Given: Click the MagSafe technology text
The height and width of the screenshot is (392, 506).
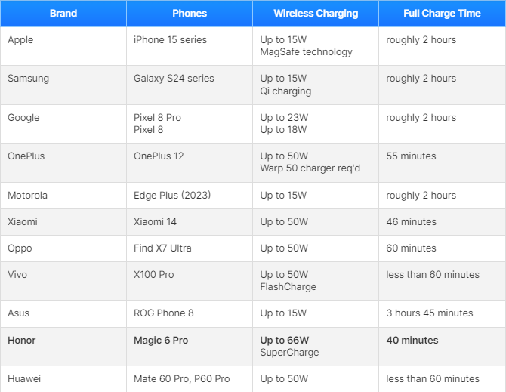Looking at the screenshot, I should pyautogui.click(x=306, y=52).
